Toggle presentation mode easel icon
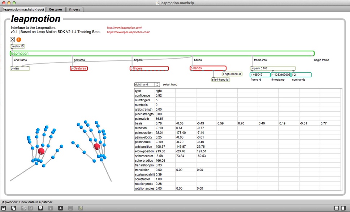The width and height of the screenshot is (350, 212). point(40,208)
